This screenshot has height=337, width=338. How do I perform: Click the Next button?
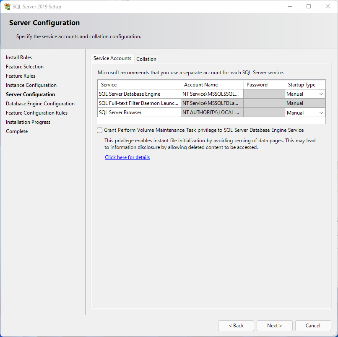click(x=274, y=326)
